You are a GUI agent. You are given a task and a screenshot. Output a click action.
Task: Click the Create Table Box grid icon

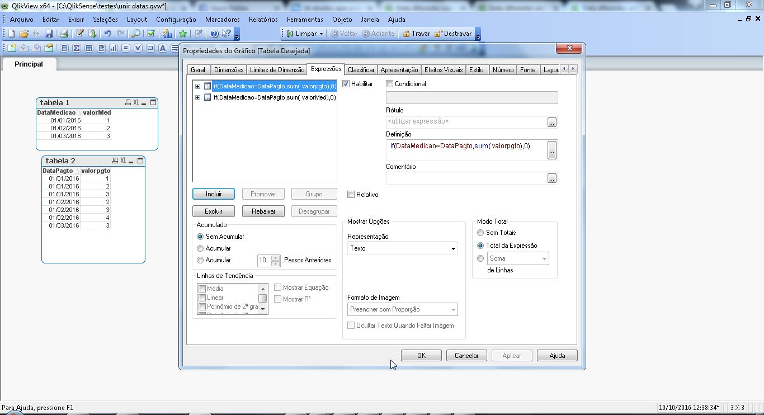89,48
